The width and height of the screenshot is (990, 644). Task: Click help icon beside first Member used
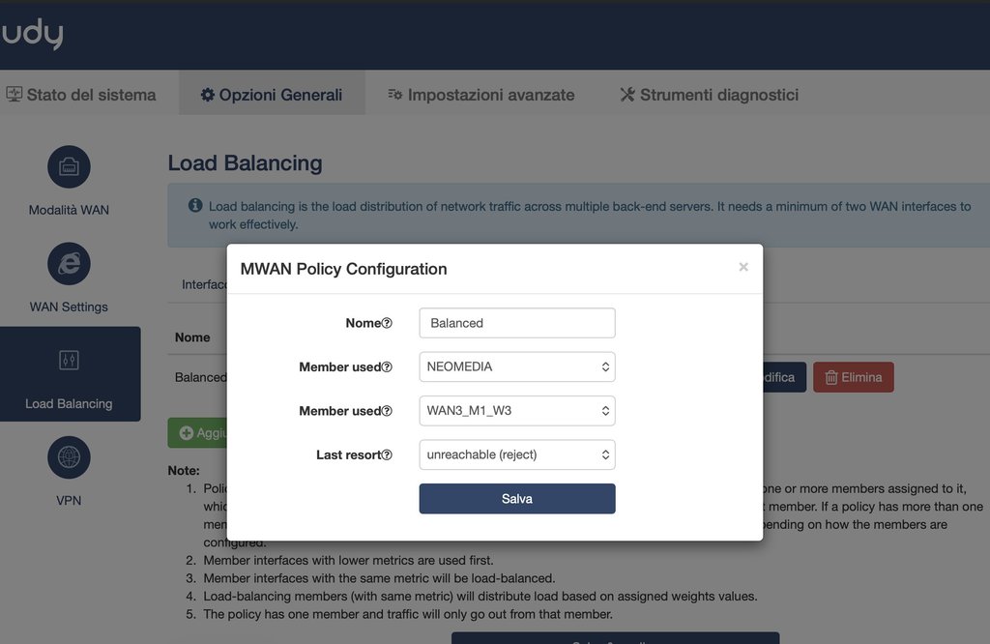point(387,367)
